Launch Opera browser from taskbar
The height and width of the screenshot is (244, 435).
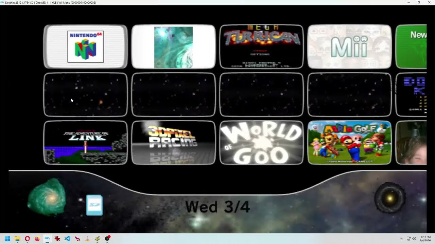(27, 239)
